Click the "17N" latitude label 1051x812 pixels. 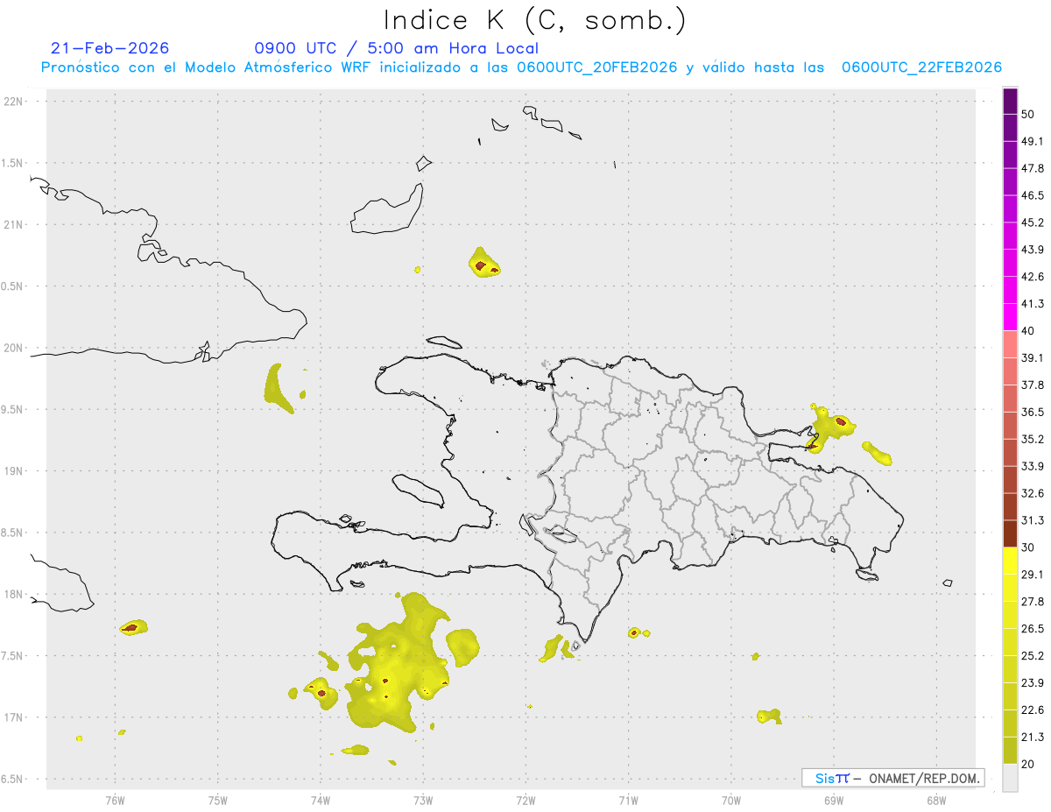pos(15,717)
